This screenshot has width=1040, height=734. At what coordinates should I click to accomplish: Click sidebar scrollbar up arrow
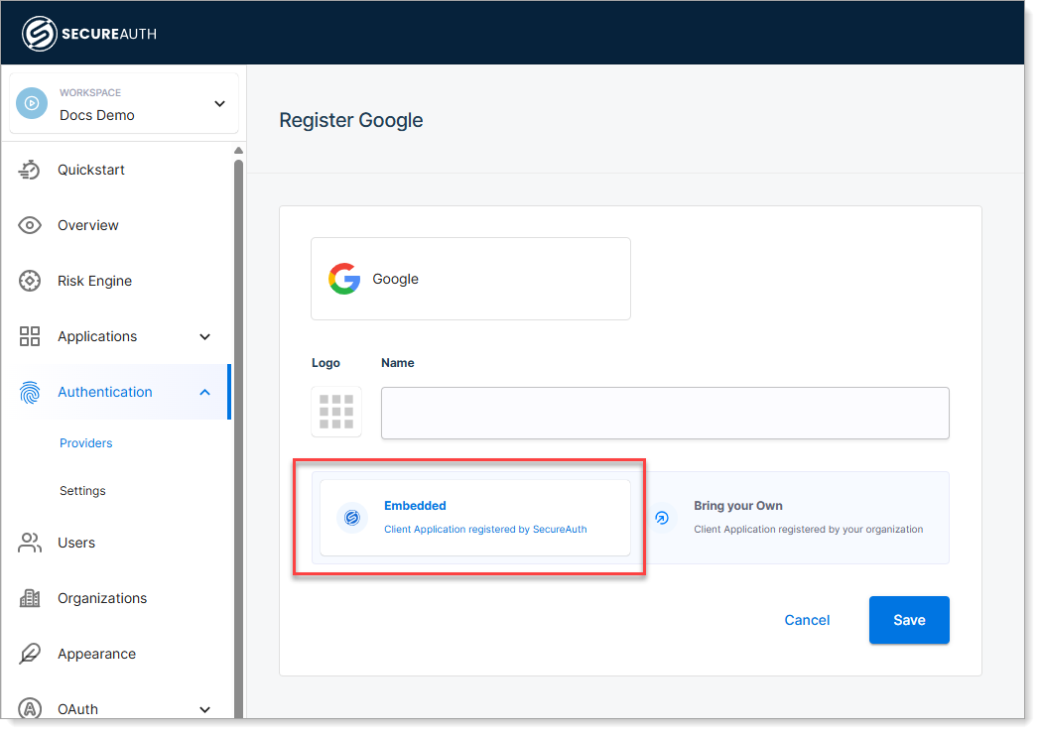(x=239, y=151)
